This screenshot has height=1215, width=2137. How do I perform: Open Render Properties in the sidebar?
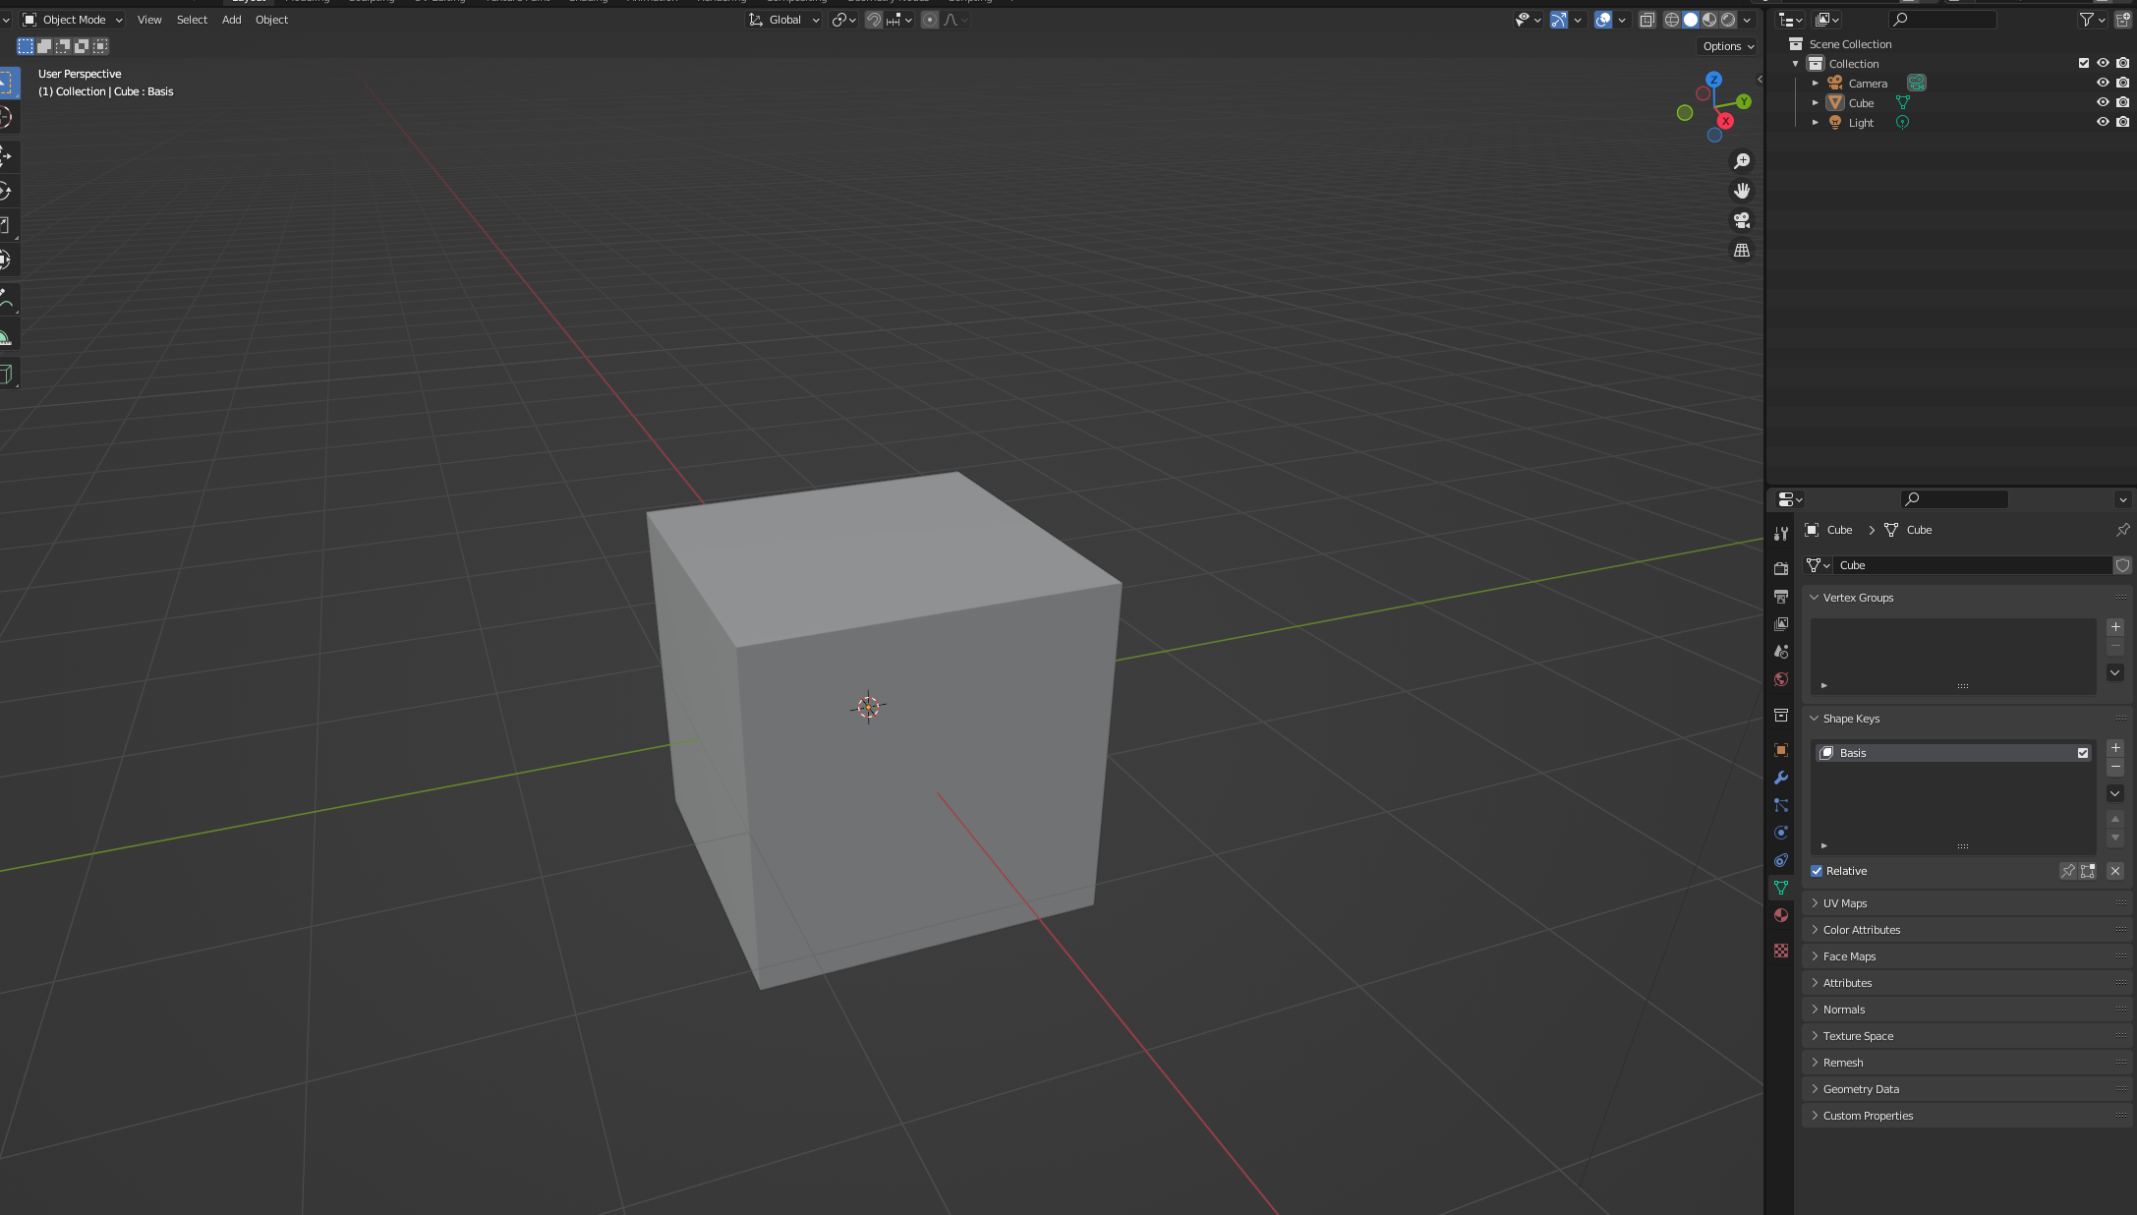(1780, 567)
